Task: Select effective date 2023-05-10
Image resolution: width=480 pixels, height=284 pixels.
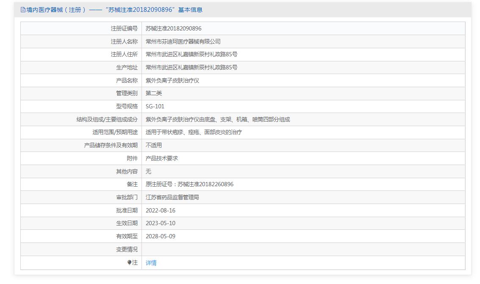Action: tap(161, 223)
